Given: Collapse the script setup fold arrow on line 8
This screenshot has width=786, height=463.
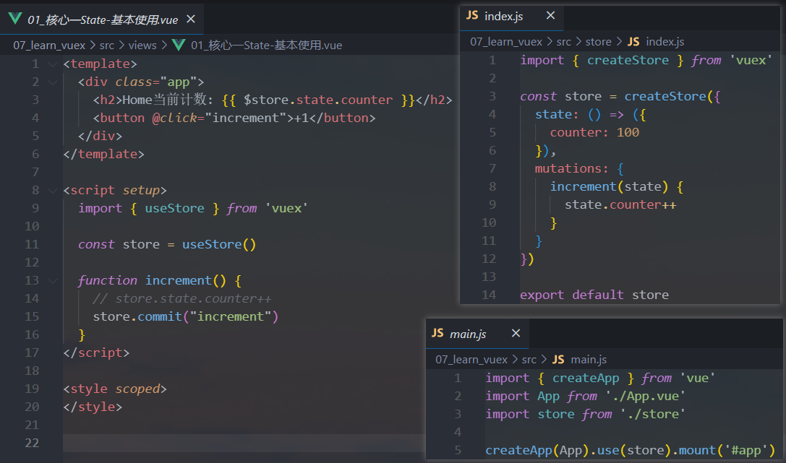Looking at the screenshot, I should point(53,191).
